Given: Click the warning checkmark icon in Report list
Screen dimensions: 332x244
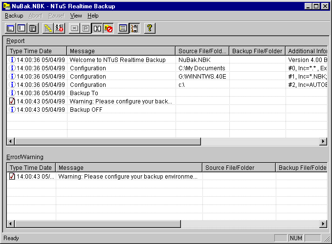Looking at the screenshot, I should pyautogui.click(x=12, y=102).
